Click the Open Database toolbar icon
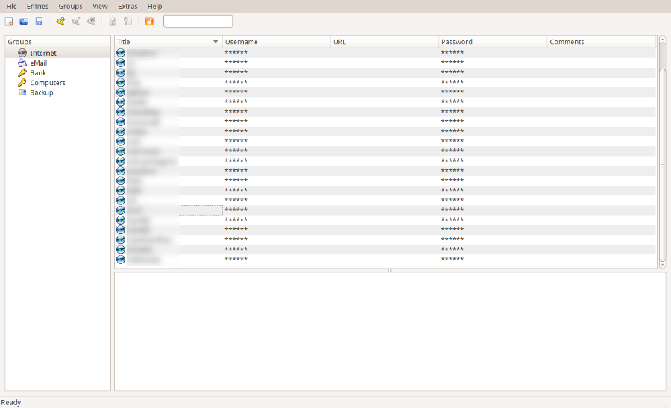Screen dimensions: 671x408 (x=24, y=22)
